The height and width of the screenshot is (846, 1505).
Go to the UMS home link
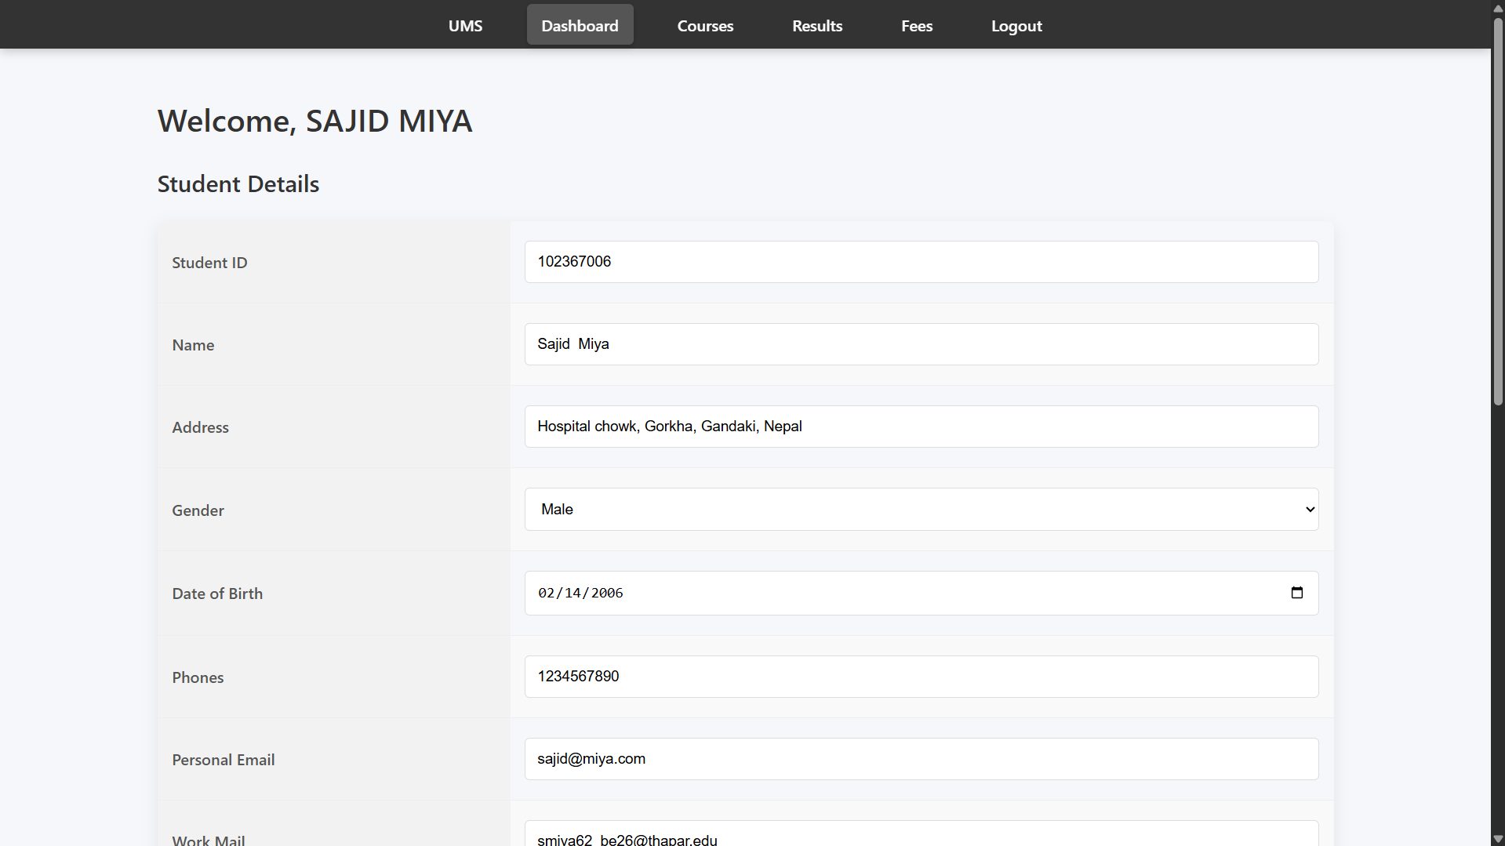[466, 25]
